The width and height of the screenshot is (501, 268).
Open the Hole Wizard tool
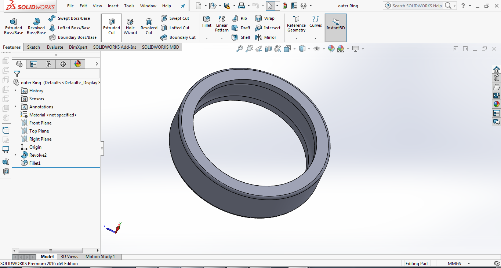(130, 26)
